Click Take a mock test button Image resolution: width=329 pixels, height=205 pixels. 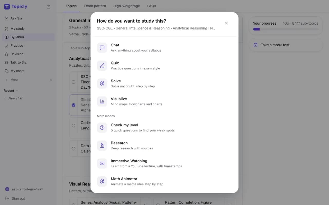click(x=286, y=45)
